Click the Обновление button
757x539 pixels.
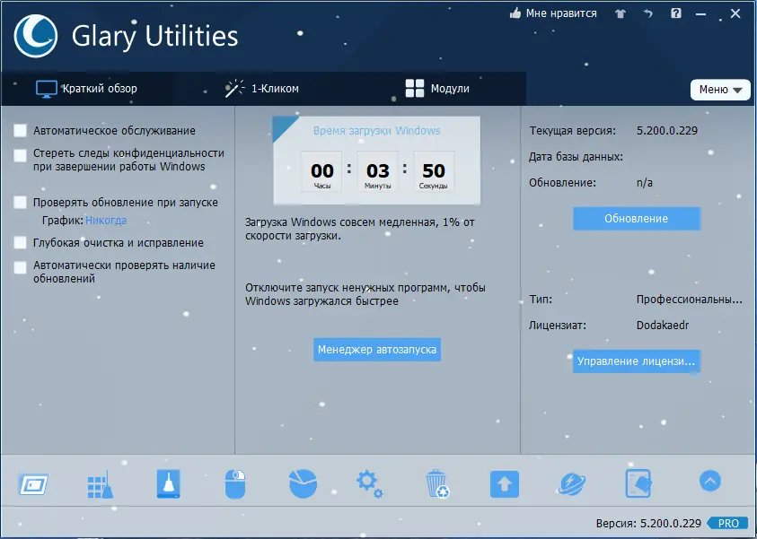(637, 219)
